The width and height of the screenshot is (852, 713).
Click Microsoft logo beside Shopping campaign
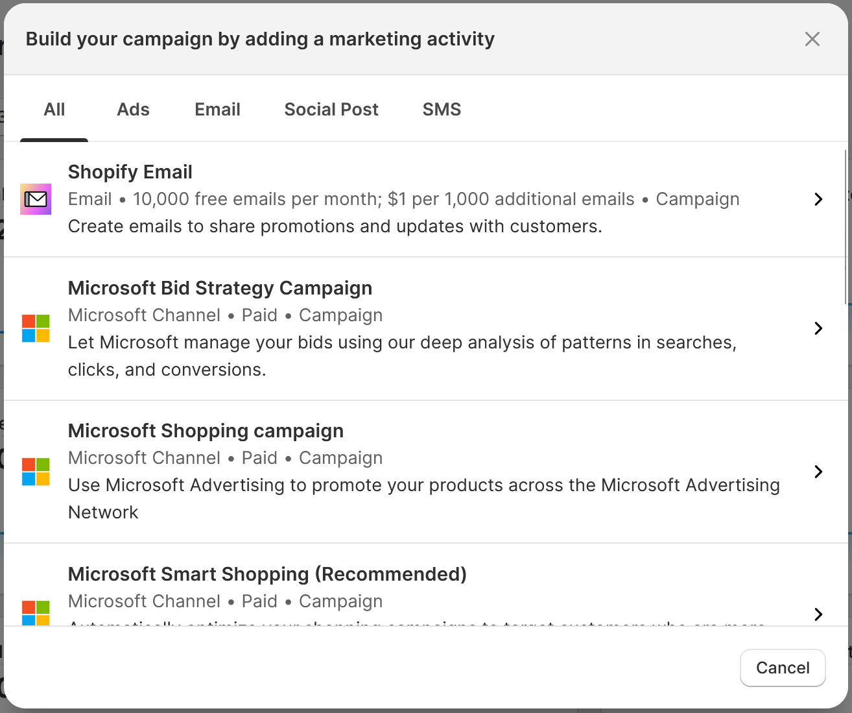pos(36,472)
